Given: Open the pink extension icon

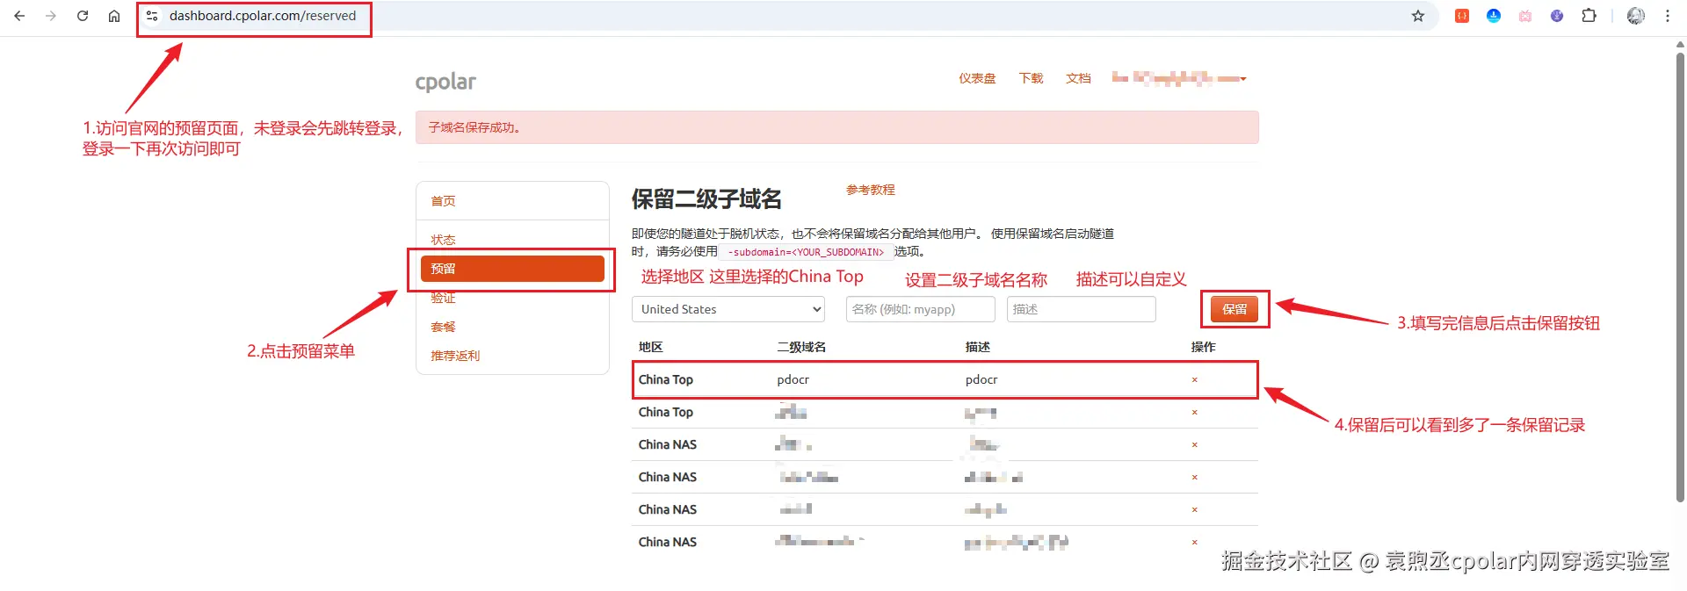Looking at the screenshot, I should tap(1525, 16).
